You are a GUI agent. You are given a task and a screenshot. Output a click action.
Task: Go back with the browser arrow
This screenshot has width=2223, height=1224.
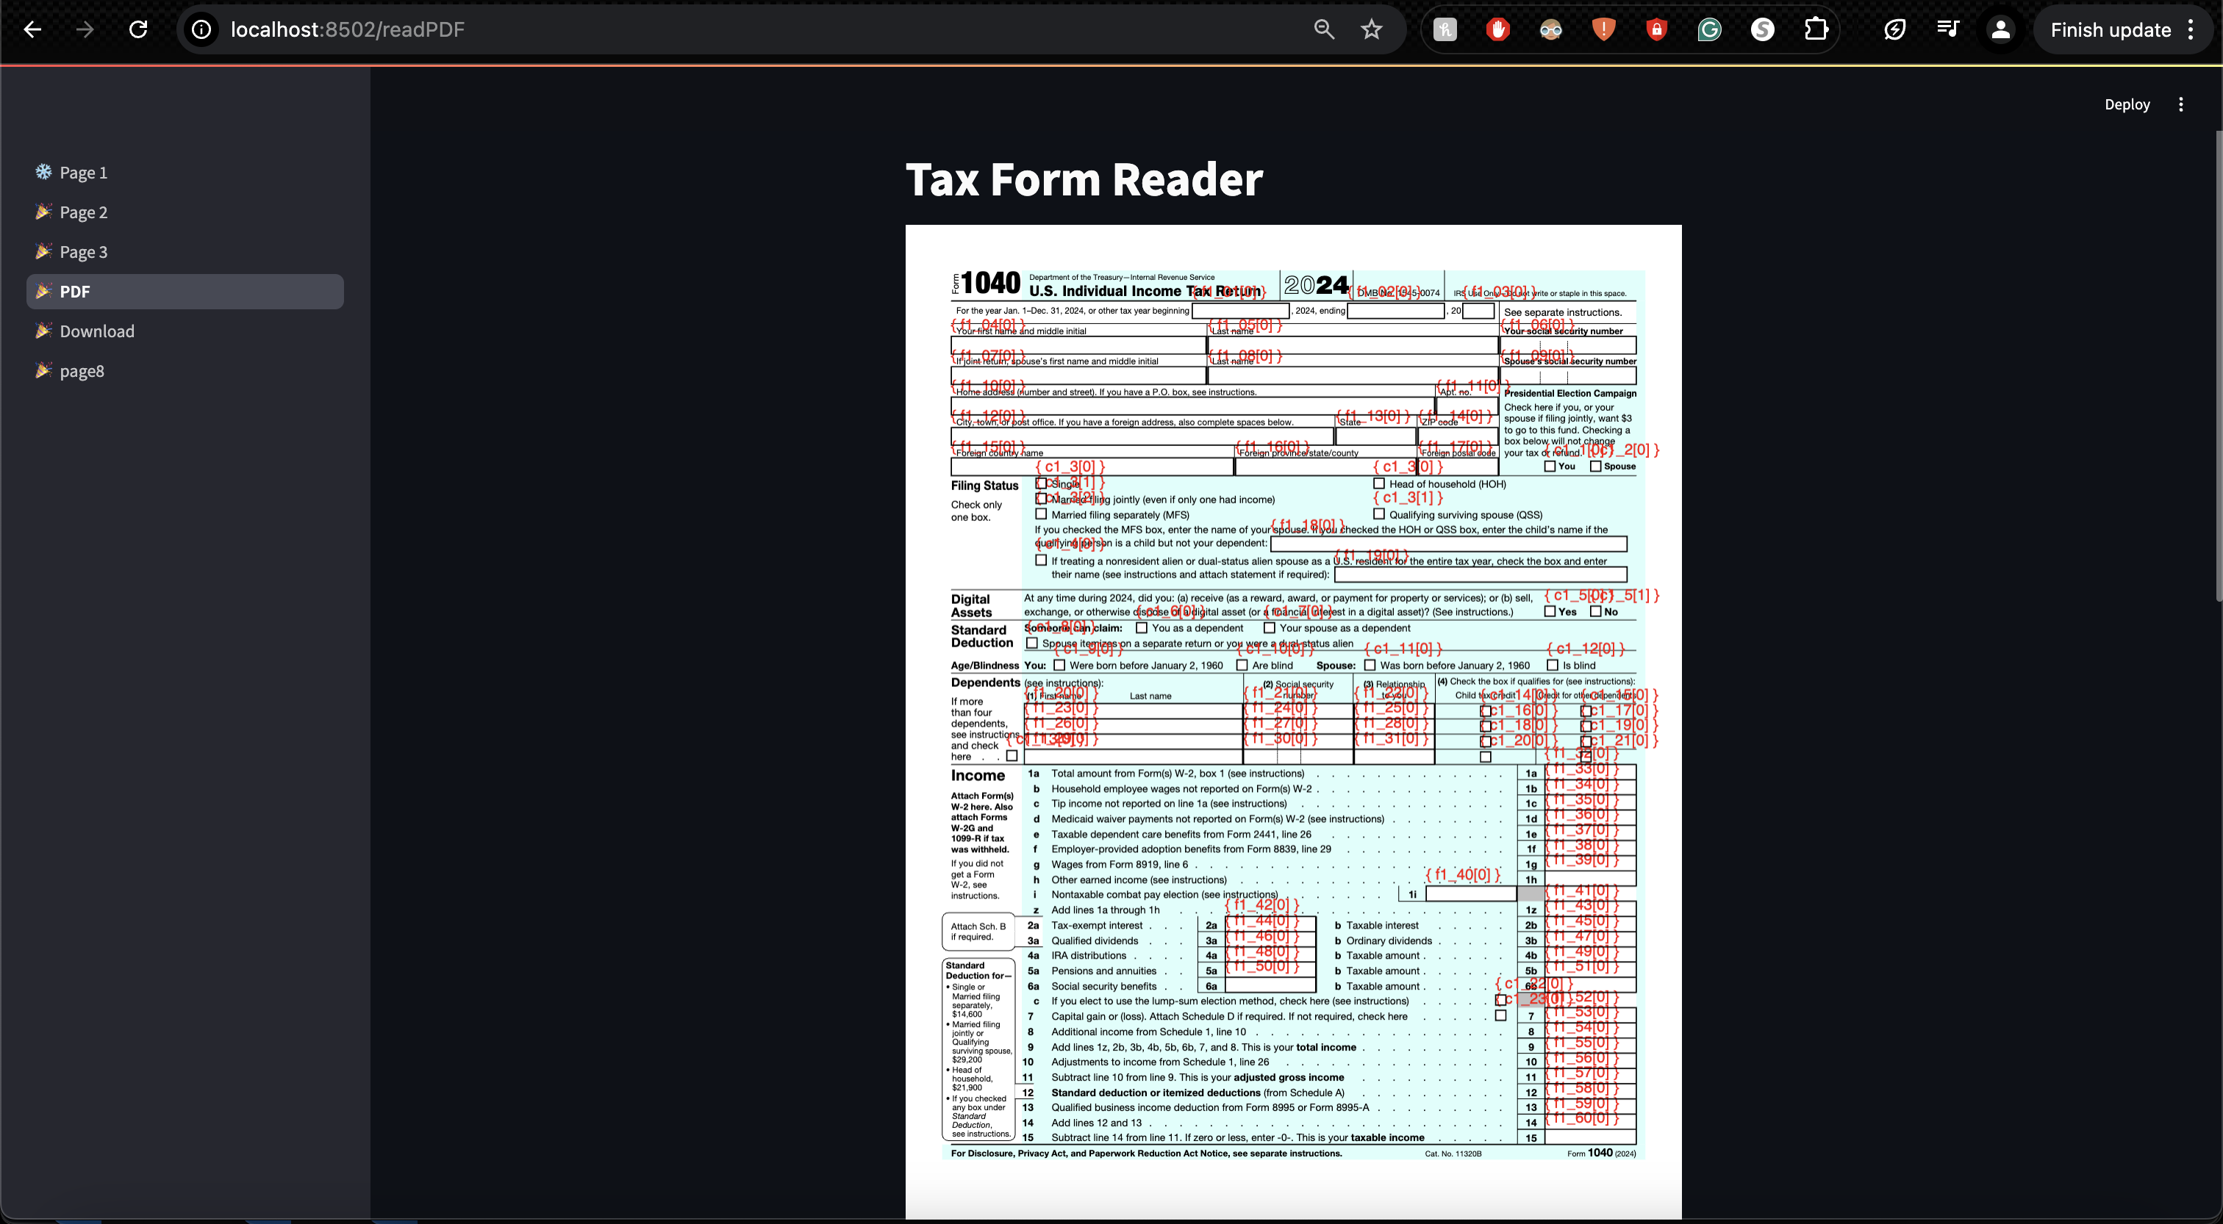(x=33, y=29)
